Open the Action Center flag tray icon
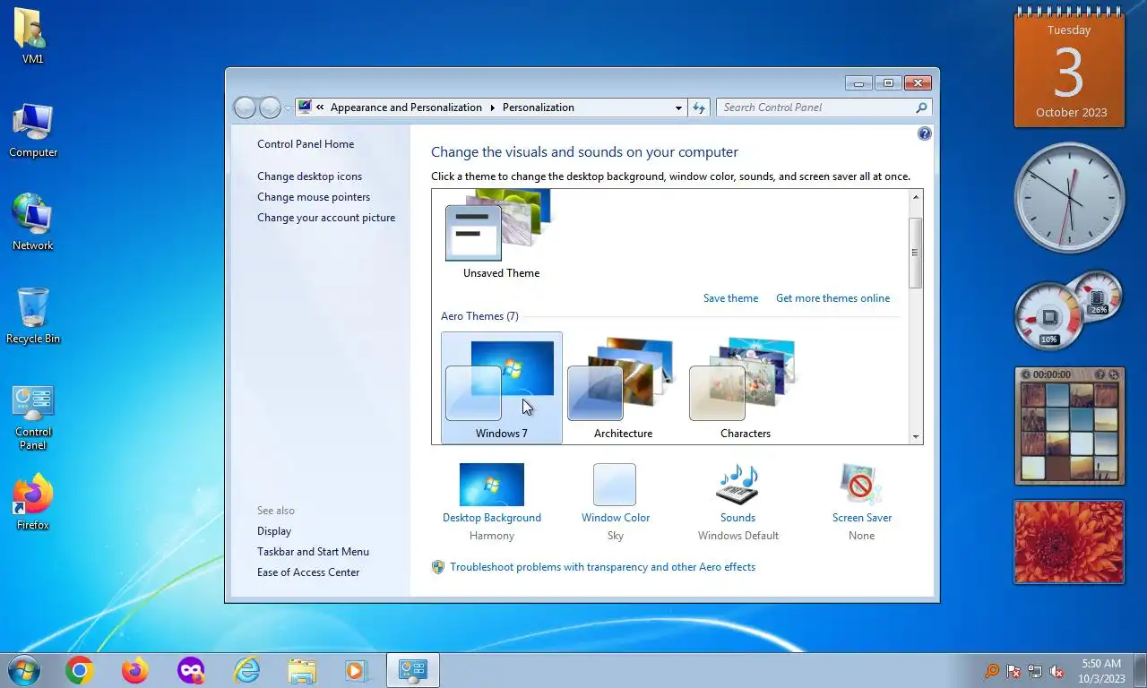 tap(1013, 671)
